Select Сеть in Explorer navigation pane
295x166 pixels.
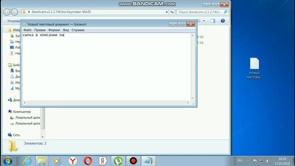click(x=17, y=135)
